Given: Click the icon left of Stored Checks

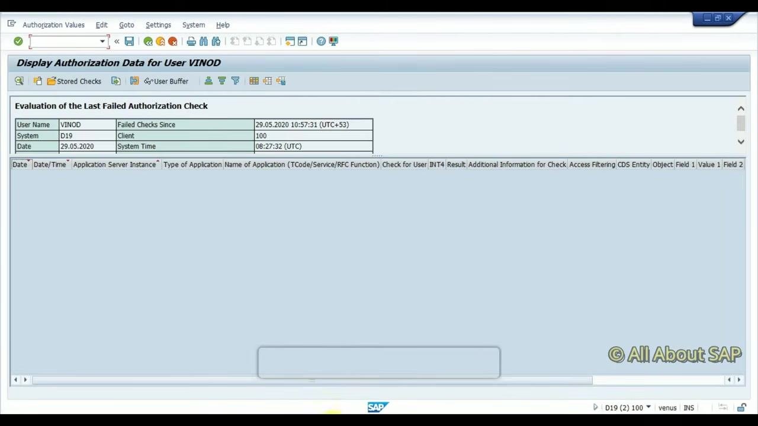Looking at the screenshot, I should click(x=38, y=81).
